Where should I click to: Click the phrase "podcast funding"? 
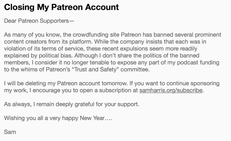tap(198, 63)
